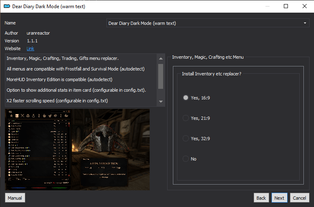
Task: Proceed with the Next button
Action: pos(279,198)
